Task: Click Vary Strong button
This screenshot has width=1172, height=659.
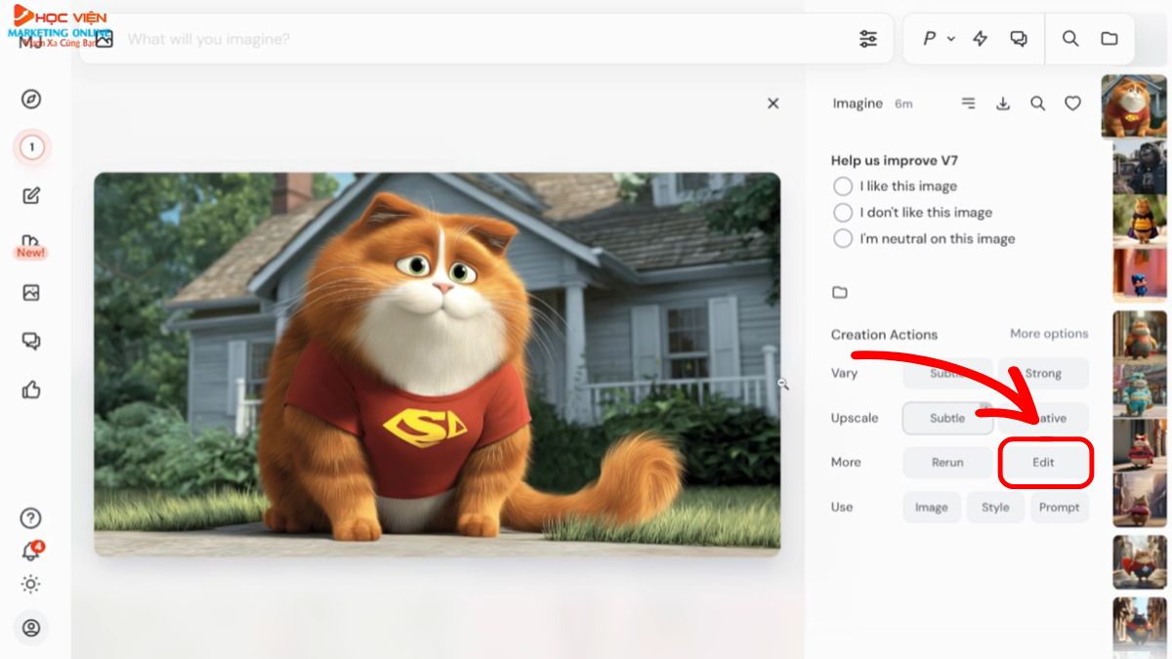Action: [x=1043, y=373]
